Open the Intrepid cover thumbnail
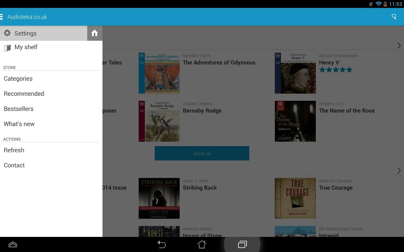 tap(295, 232)
